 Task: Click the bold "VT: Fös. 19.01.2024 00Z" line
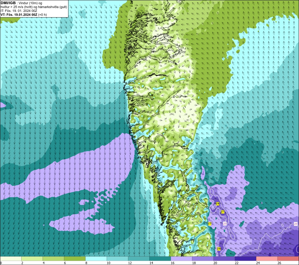click(x=19, y=15)
